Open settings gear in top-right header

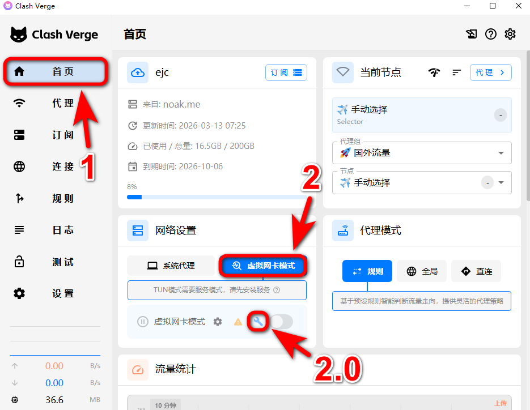(x=510, y=34)
